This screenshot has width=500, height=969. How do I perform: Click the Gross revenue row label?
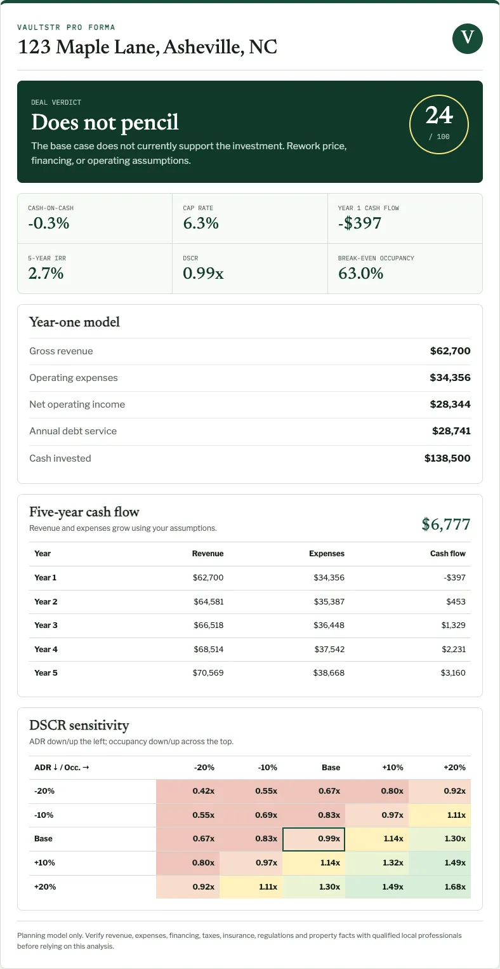click(61, 351)
